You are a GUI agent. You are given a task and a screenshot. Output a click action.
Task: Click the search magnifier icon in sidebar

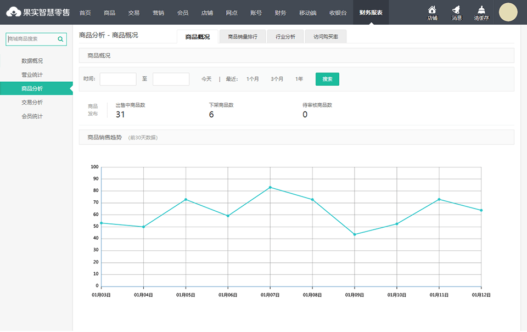tap(60, 39)
